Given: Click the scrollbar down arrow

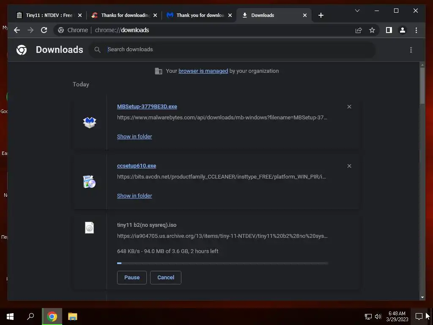Looking at the screenshot, I should pos(422,297).
